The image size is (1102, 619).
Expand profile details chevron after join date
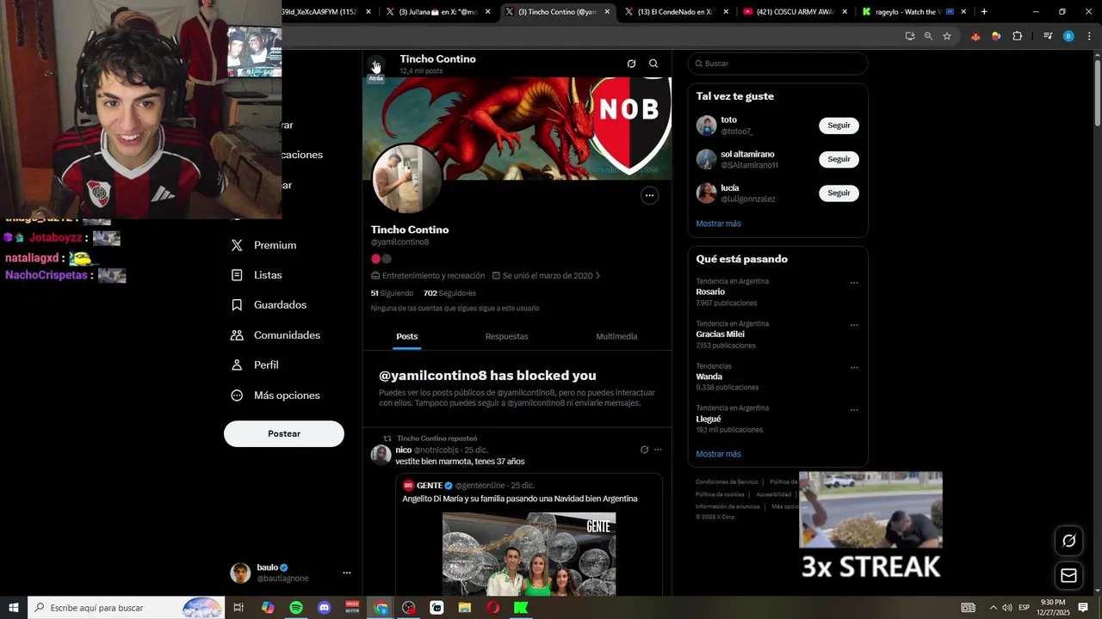click(x=597, y=276)
